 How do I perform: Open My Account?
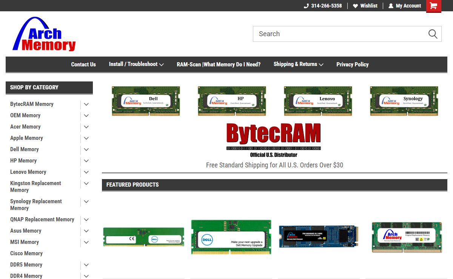[405, 6]
